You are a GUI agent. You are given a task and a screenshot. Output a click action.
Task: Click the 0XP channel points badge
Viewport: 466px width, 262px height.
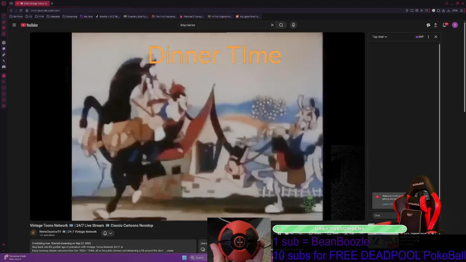pos(420,37)
